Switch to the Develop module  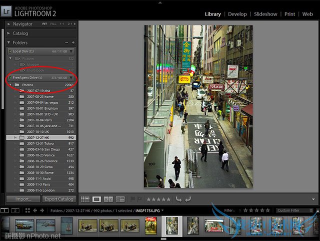point(237,14)
